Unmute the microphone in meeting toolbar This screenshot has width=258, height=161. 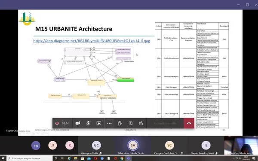coord(88,123)
